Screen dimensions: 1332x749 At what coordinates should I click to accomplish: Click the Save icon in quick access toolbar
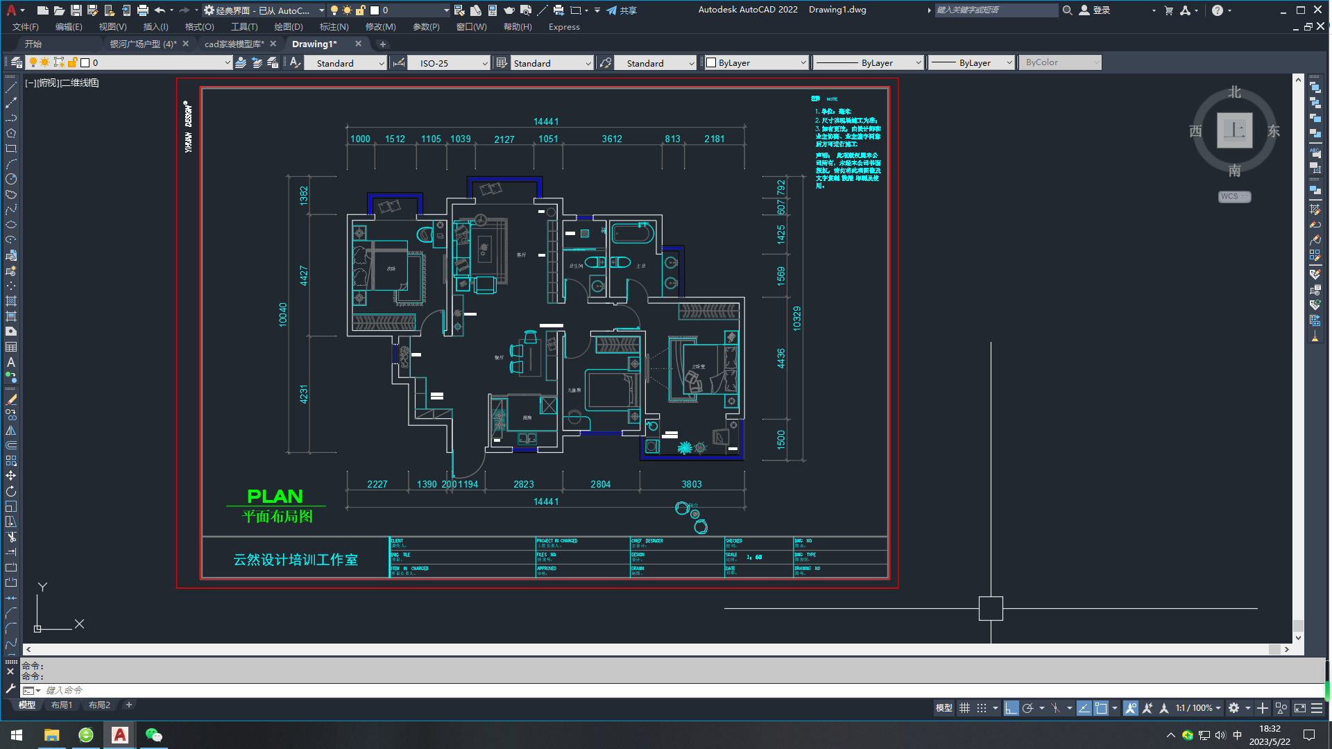(x=76, y=10)
